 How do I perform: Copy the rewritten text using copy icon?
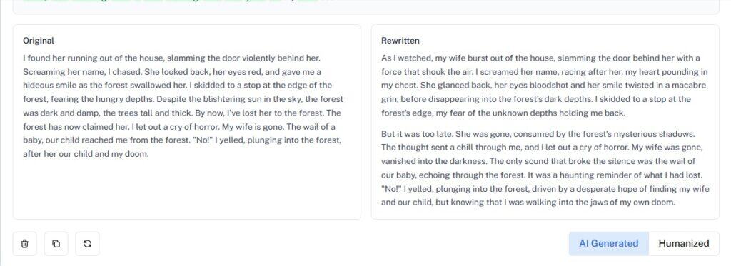click(x=56, y=244)
